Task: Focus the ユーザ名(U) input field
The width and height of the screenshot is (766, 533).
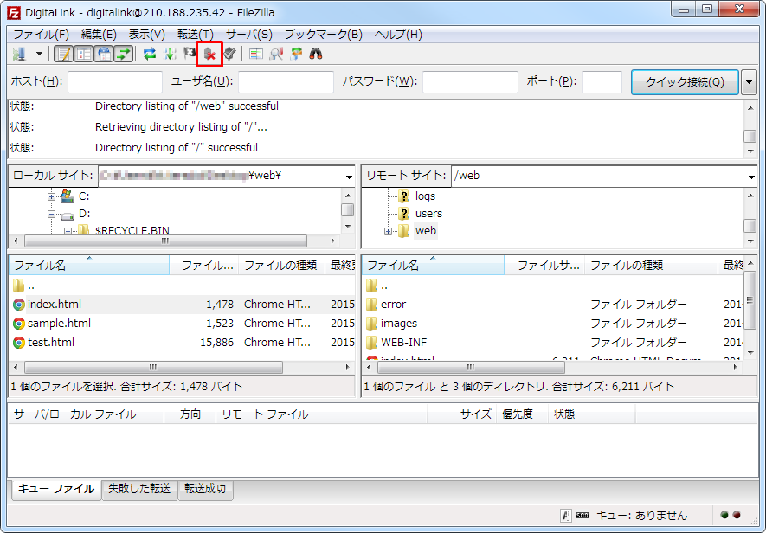Action: [286, 81]
